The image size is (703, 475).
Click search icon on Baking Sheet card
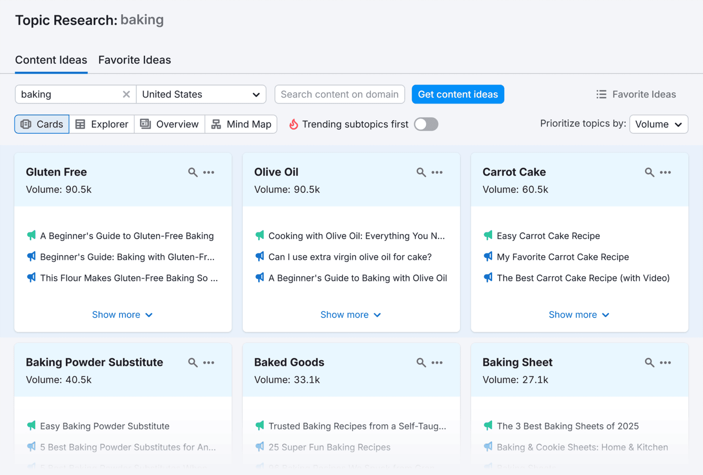(650, 363)
